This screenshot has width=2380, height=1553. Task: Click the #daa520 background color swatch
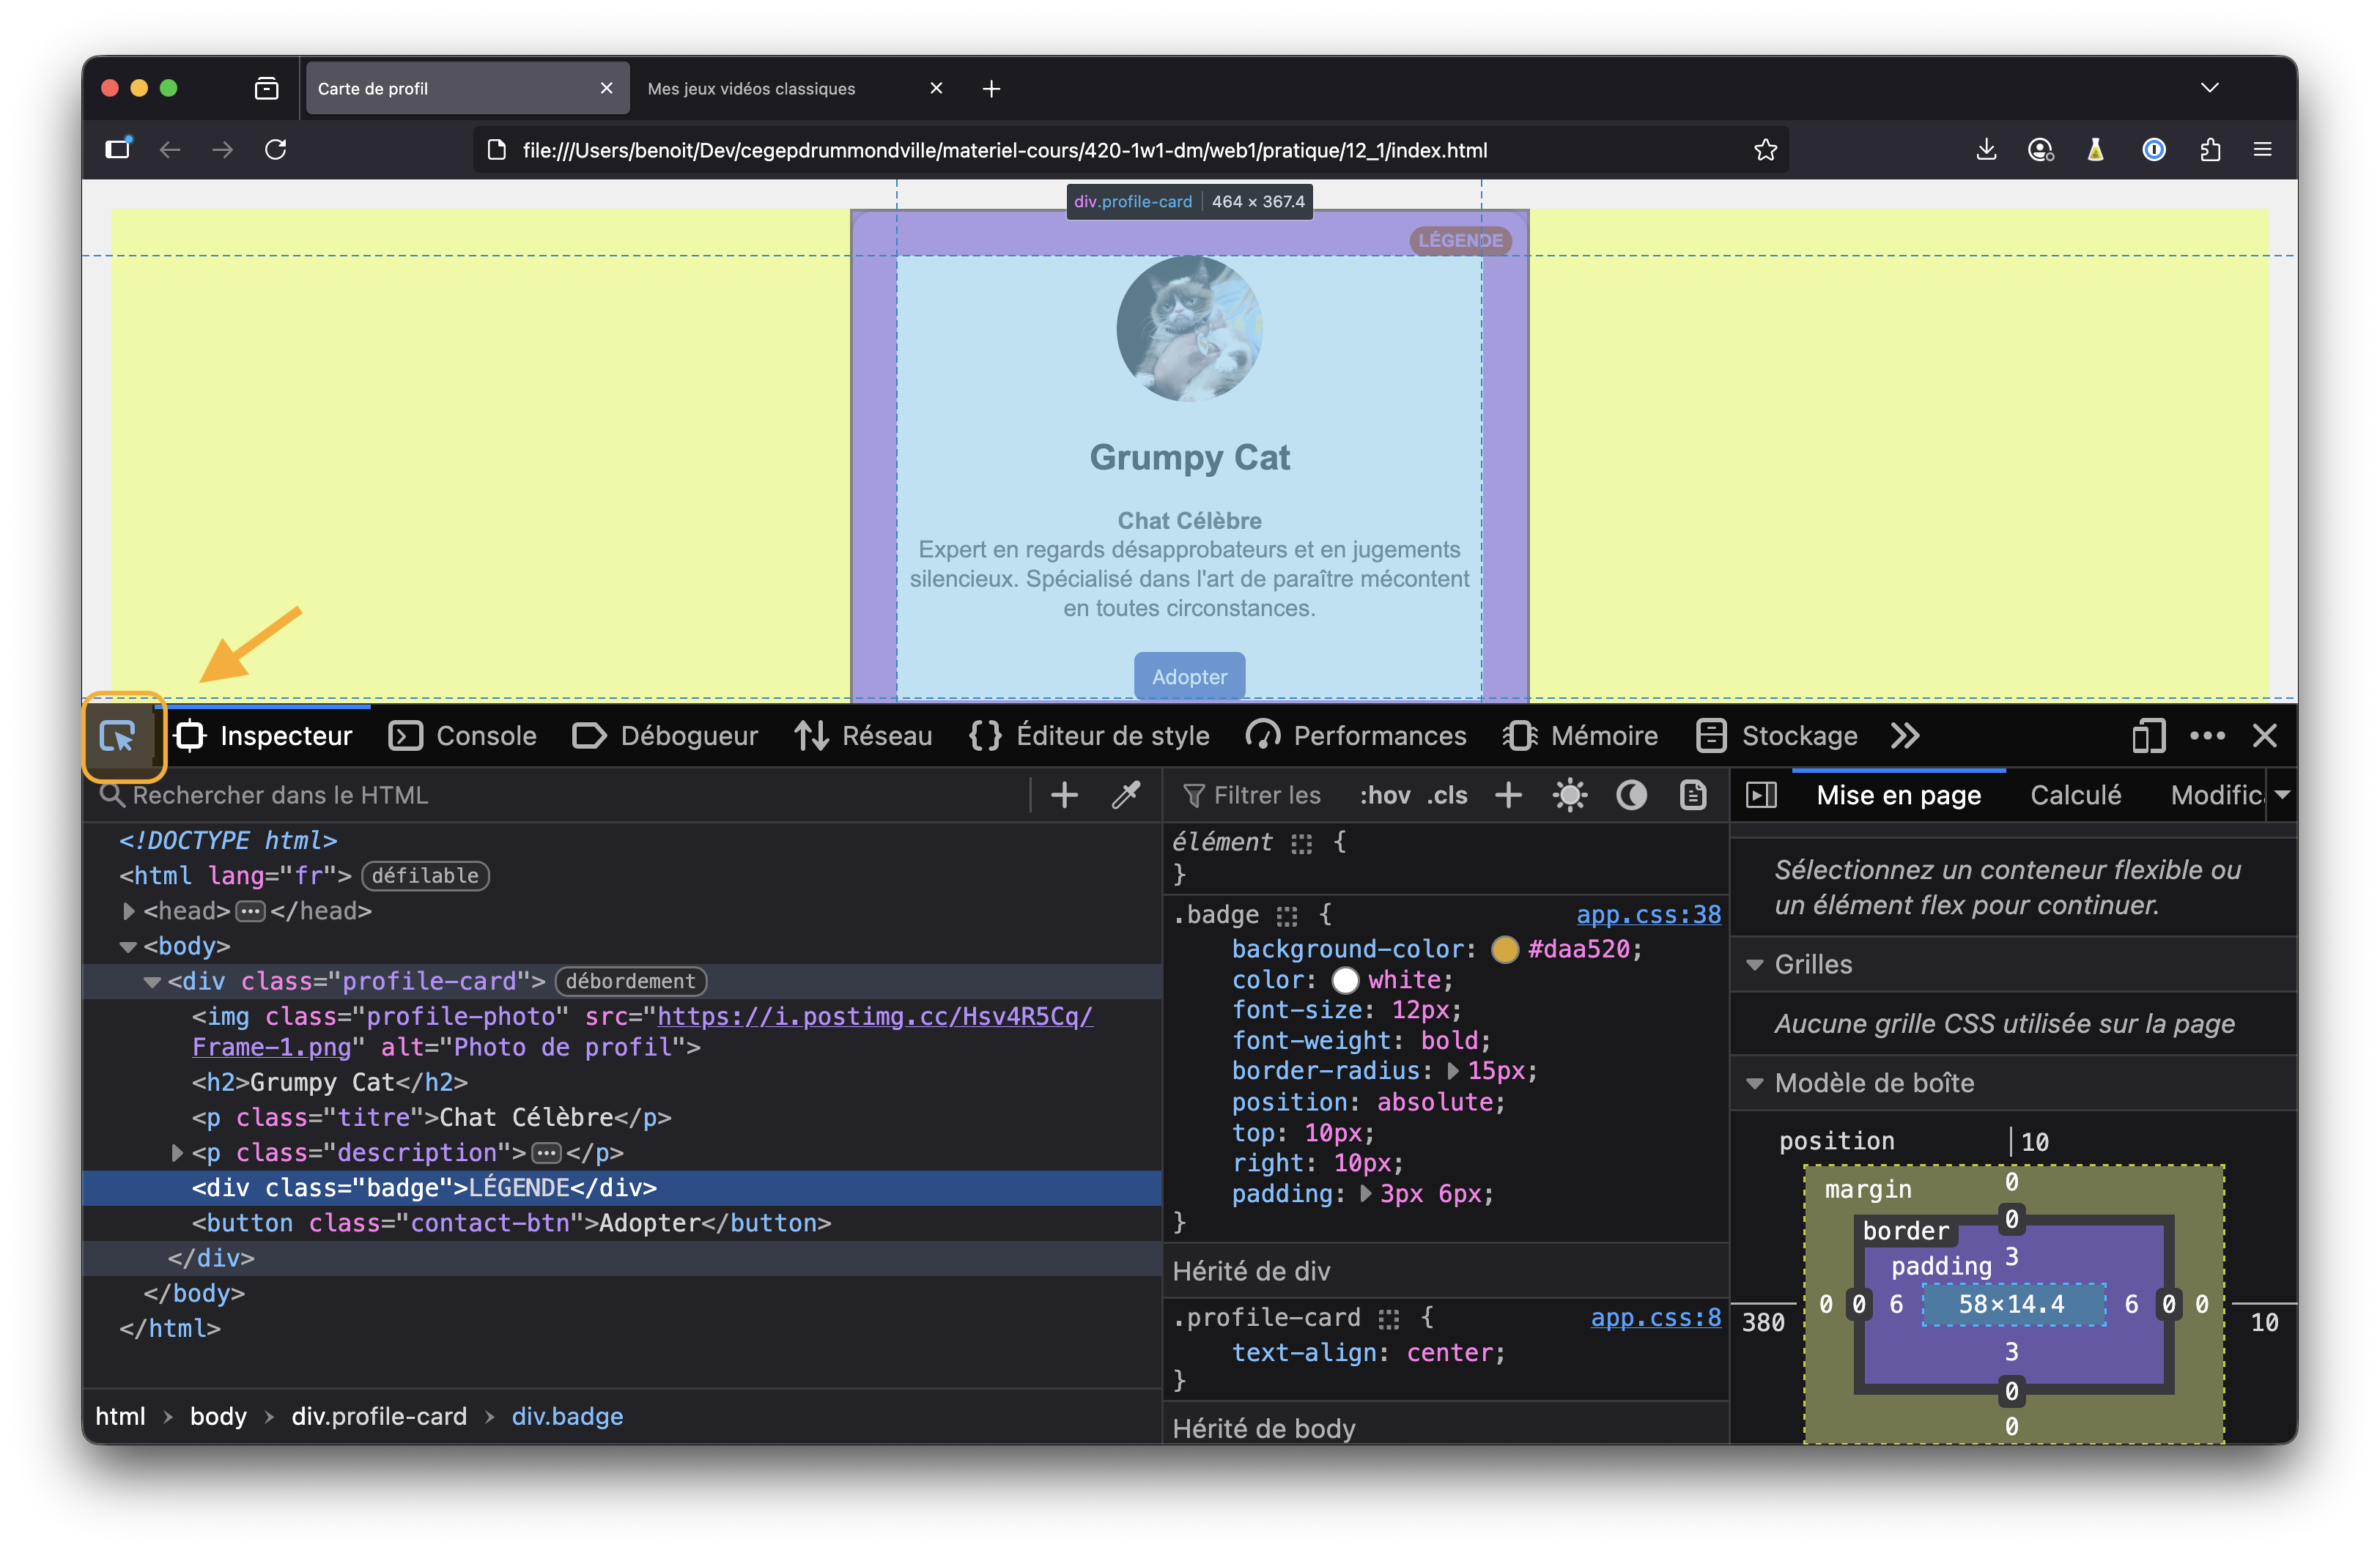click(x=1504, y=949)
